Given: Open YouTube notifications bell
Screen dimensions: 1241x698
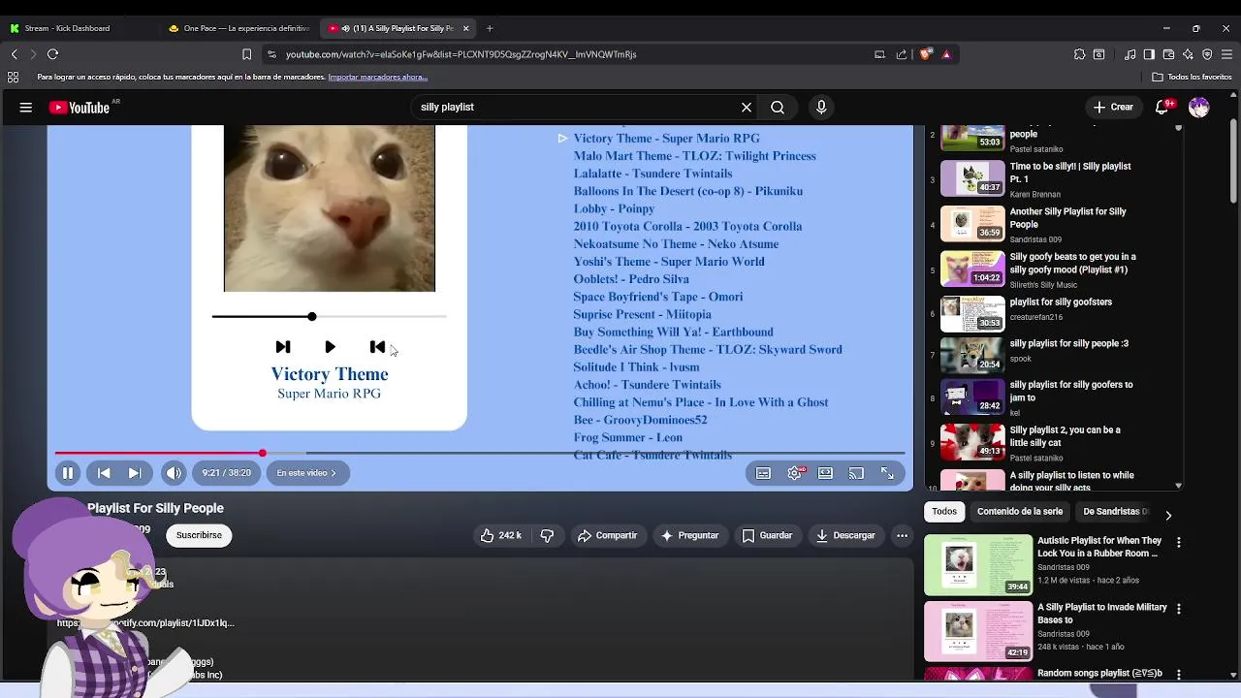Looking at the screenshot, I should (x=1162, y=108).
